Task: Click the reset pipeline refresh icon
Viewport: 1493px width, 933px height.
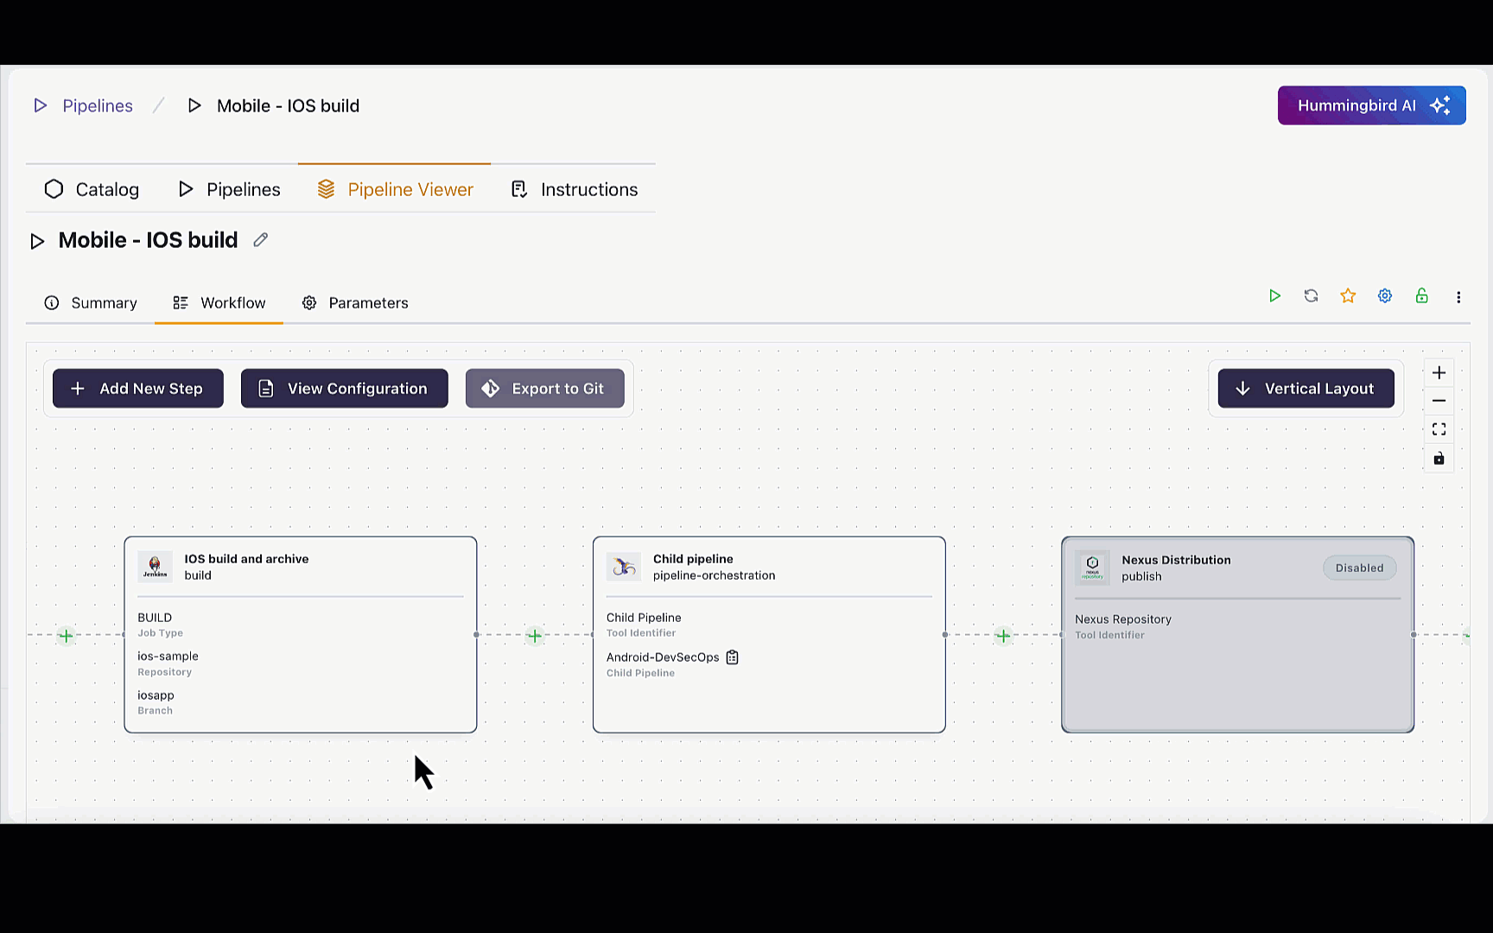Action: [x=1311, y=296]
